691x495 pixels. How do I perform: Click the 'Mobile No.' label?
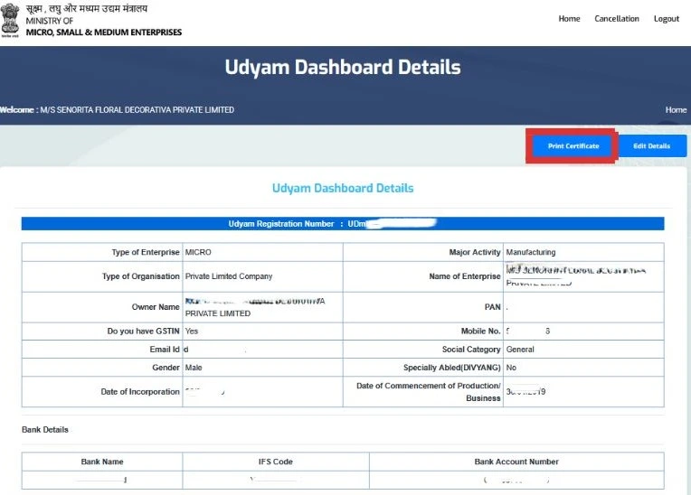480,331
